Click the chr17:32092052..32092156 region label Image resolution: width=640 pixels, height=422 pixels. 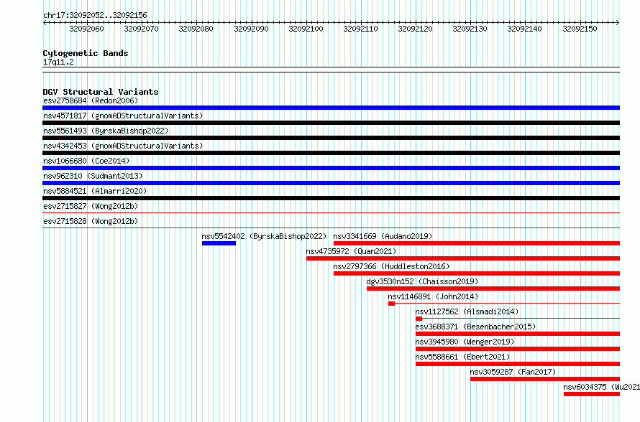[x=95, y=15]
